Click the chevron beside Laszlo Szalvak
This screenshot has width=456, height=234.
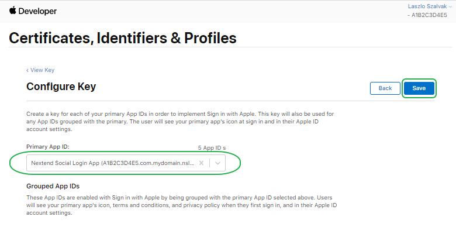(450, 6)
